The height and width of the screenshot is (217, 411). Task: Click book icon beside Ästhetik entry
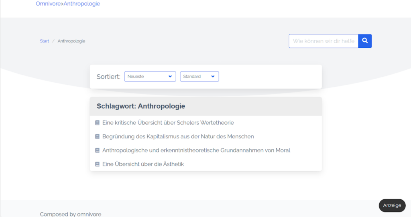point(97,164)
